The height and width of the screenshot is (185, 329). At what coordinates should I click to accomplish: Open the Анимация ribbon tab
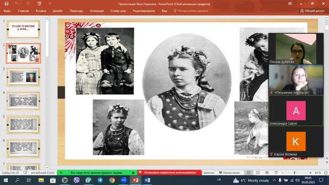[x=97, y=11]
